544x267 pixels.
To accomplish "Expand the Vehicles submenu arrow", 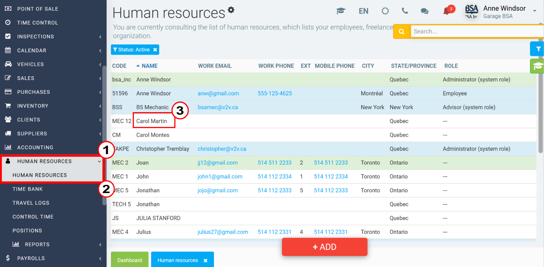I will click(x=100, y=64).
